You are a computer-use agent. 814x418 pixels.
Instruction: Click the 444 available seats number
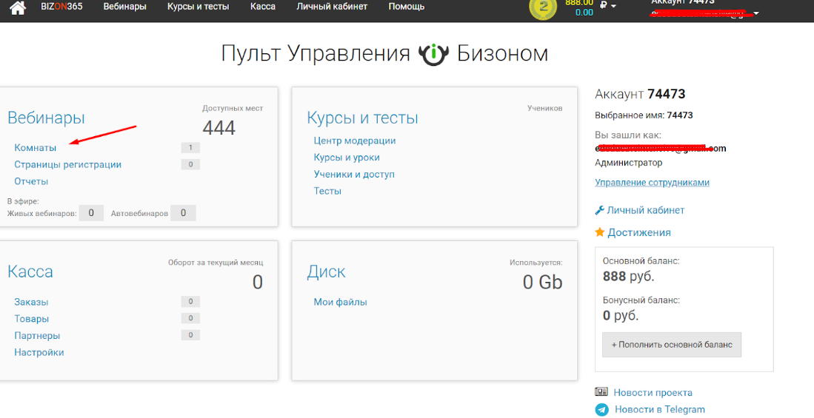coord(218,128)
